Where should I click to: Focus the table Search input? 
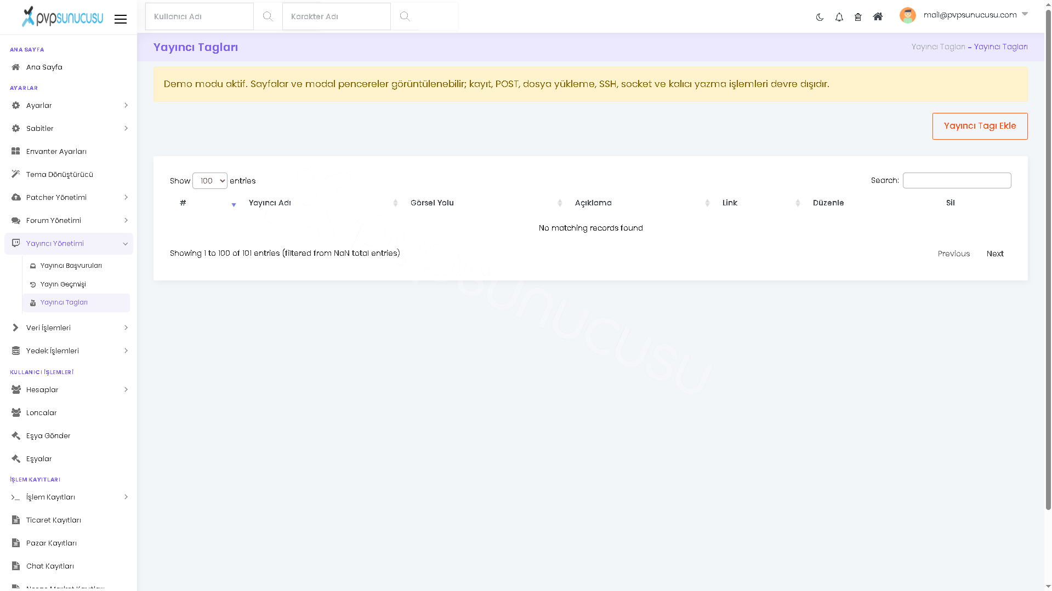pos(957,181)
